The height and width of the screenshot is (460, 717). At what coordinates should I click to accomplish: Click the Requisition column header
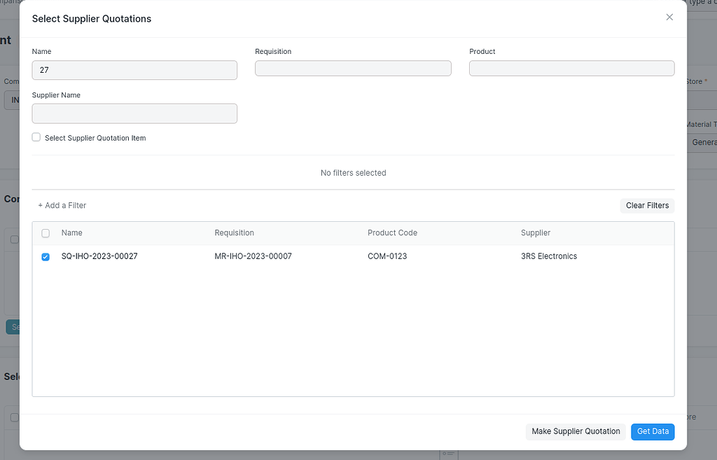click(233, 232)
